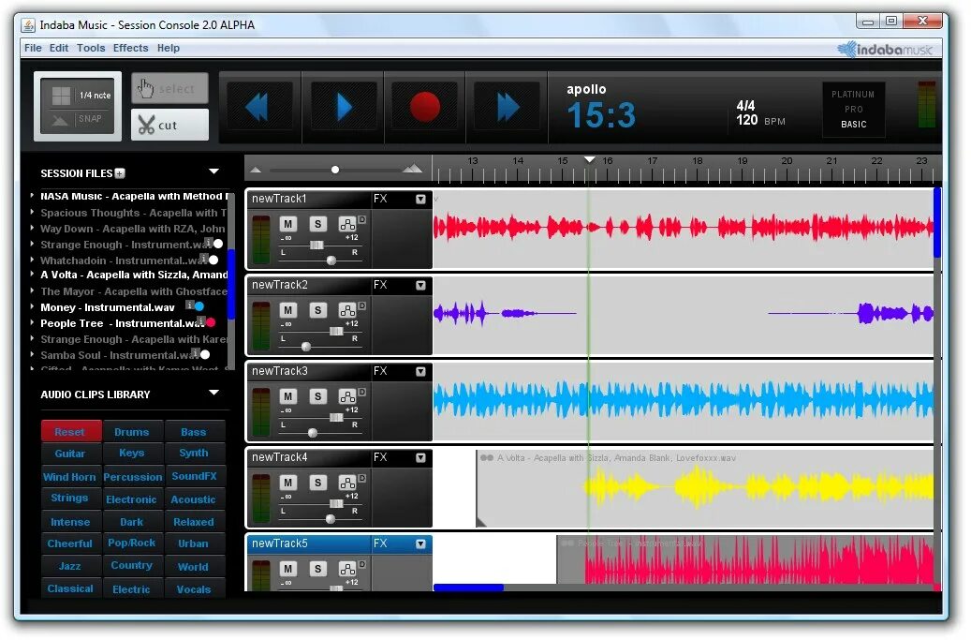Click the timeline zoom slider handle
This screenshot has width=971, height=640.
(336, 171)
